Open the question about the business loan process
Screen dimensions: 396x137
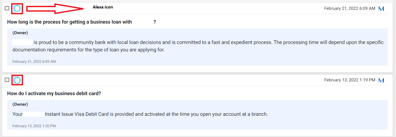tap(82, 22)
